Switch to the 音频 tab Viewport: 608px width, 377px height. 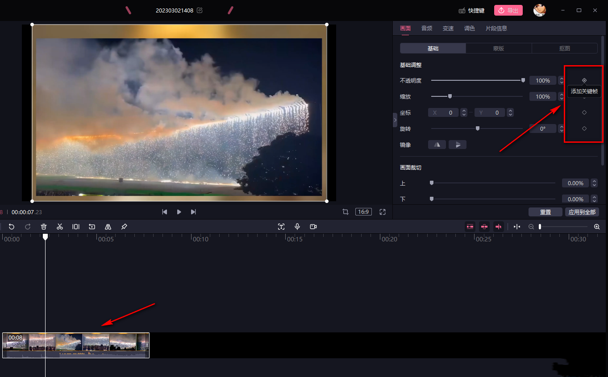[427, 28]
